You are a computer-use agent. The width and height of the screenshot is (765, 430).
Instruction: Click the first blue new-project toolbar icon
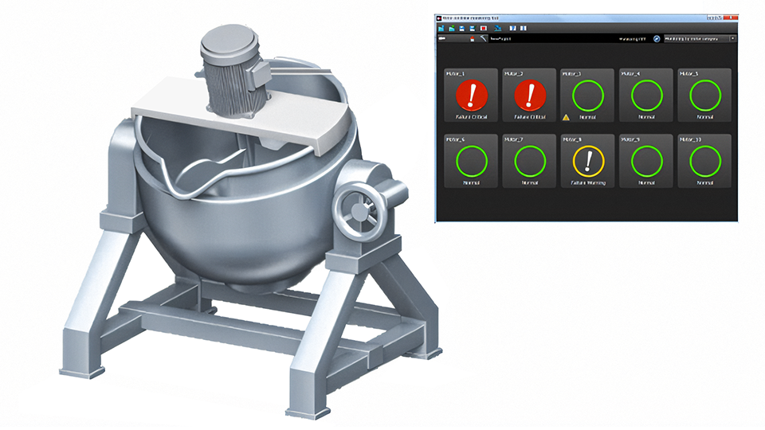(441, 29)
